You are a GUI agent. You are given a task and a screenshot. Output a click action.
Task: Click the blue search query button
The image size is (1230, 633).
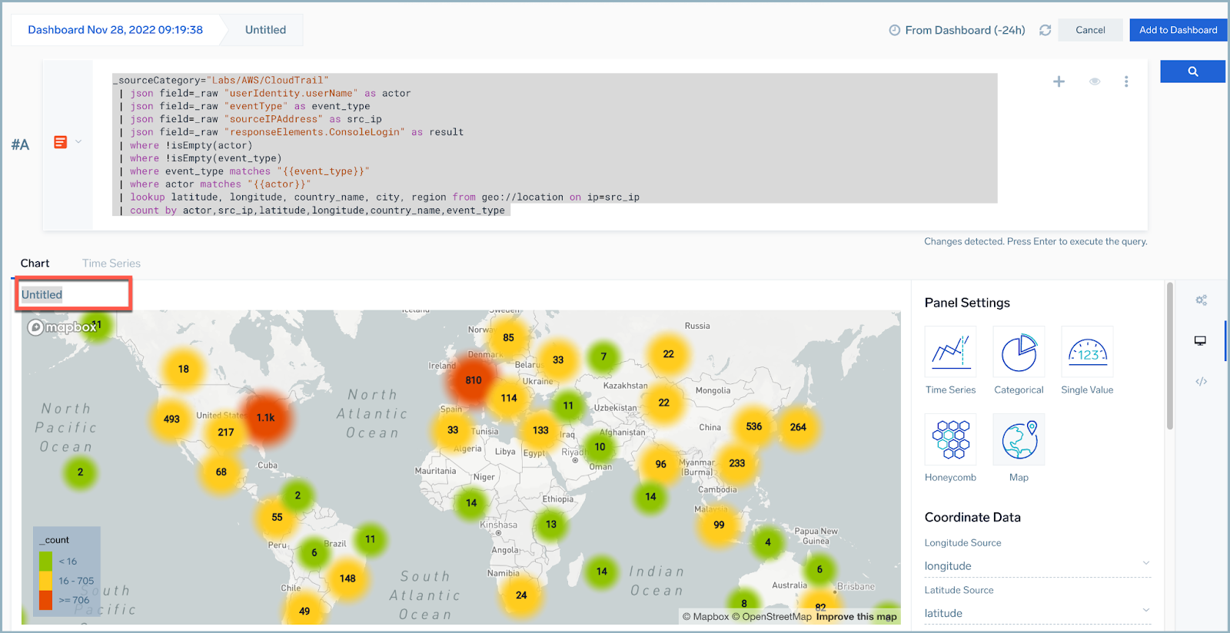tap(1192, 71)
